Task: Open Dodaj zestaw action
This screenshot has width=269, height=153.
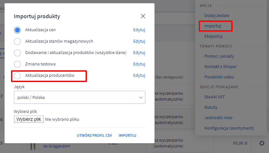Action: click(217, 15)
